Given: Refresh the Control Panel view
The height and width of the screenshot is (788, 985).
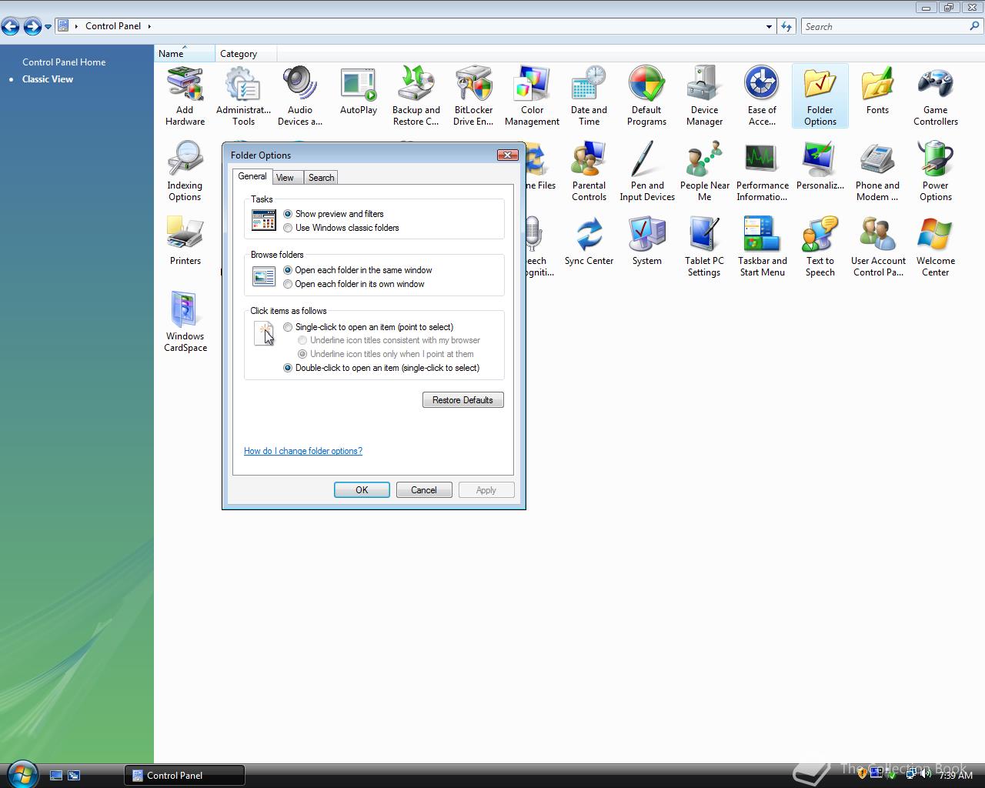Looking at the screenshot, I should coord(786,26).
